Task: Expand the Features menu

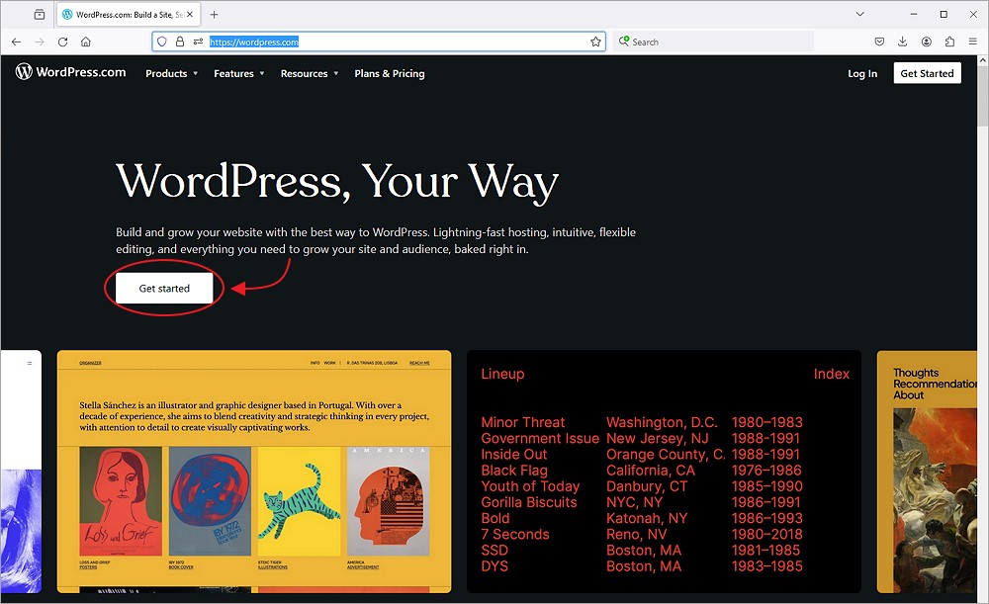Action: 239,73
